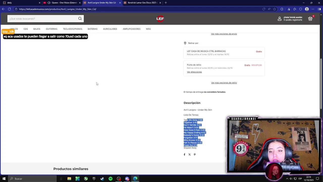Open the shopping price tag icon in address bar
323x182 pixels.
(x=264, y=9)
